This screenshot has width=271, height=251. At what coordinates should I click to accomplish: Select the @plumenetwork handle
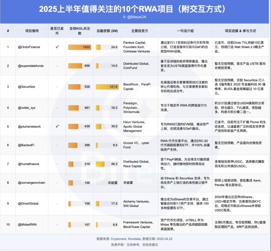(x=29, y=127)
